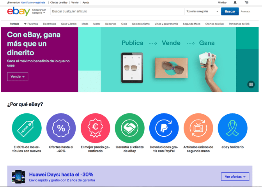The width and height of the screenshot is (262, 187).
Task: Click 'El mejor precio garantizado' label
Action: coord(96,149)
